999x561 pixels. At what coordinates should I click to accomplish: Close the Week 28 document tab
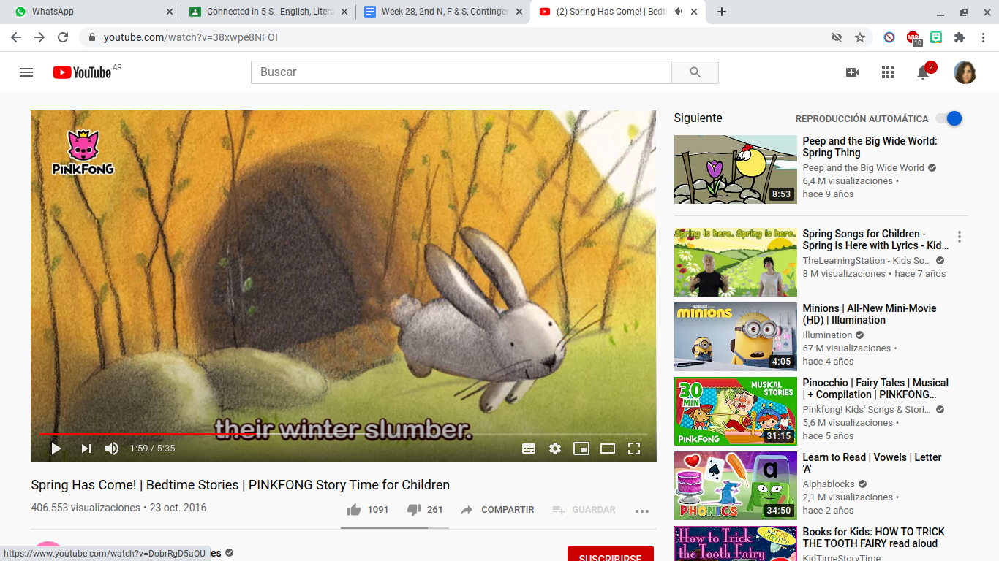click(x=519, y=12)
